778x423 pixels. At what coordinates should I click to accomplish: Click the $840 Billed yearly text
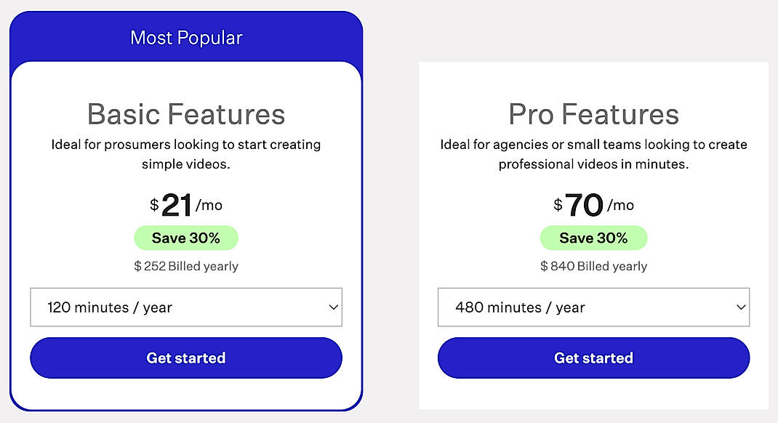pos(593,266)
